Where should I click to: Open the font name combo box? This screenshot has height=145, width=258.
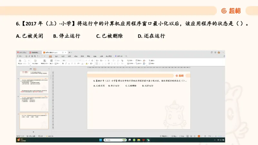pyautogui.click(x=70, y=61)
